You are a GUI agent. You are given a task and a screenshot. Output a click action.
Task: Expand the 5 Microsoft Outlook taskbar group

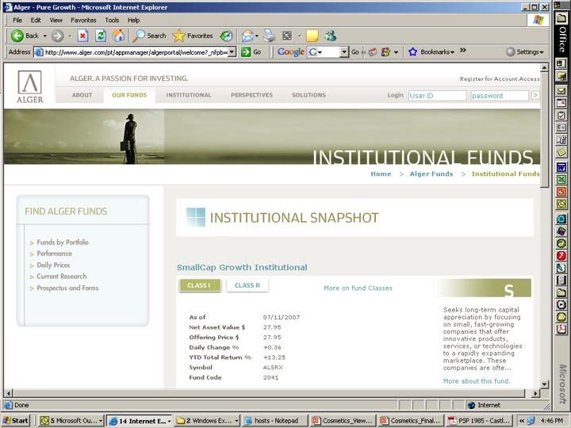pos(101,421)
